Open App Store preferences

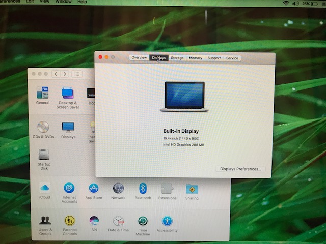(x=94, y=189)
